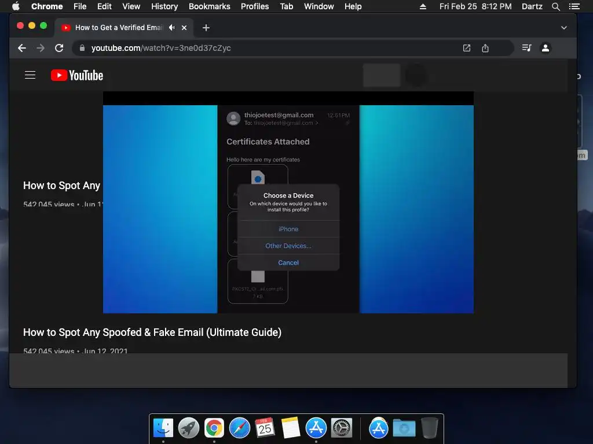This screenshot has width=593, height=444.
Task: Choose iPhone in the Choose a Device dialog
Action: 288,229
